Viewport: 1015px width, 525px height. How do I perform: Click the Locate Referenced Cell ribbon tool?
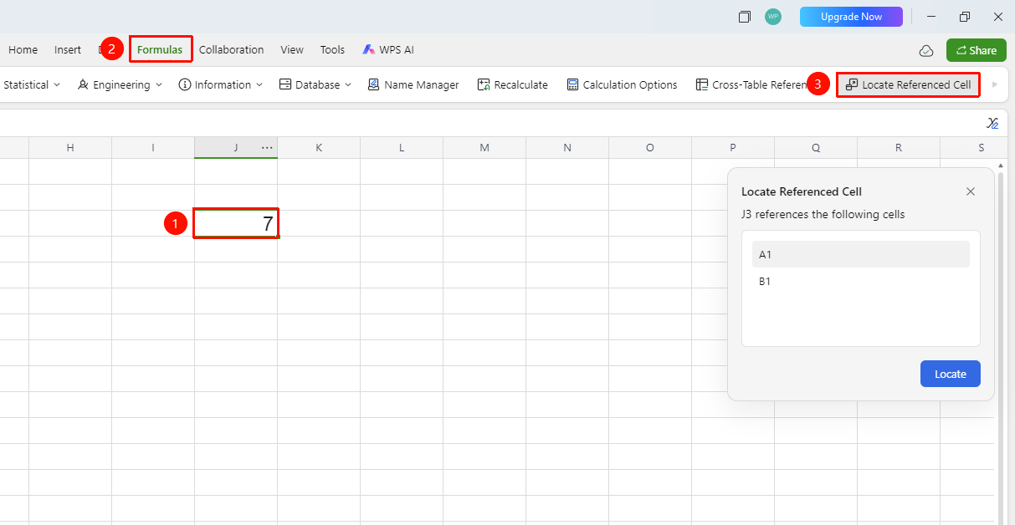[908, 84]
